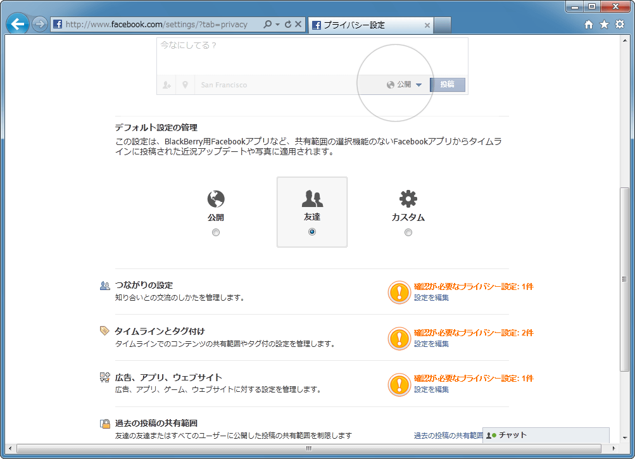This screenshot has width=635, height=459.
Task: Click 確認が必要なプライバシー設定: 2件 warning text
Action: tap(474, 333)
